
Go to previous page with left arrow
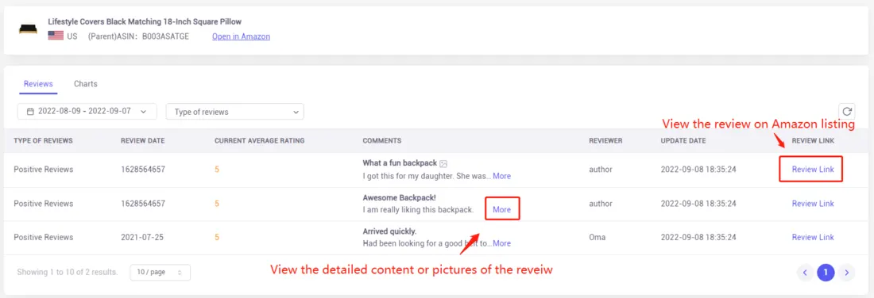coord(805,273)
